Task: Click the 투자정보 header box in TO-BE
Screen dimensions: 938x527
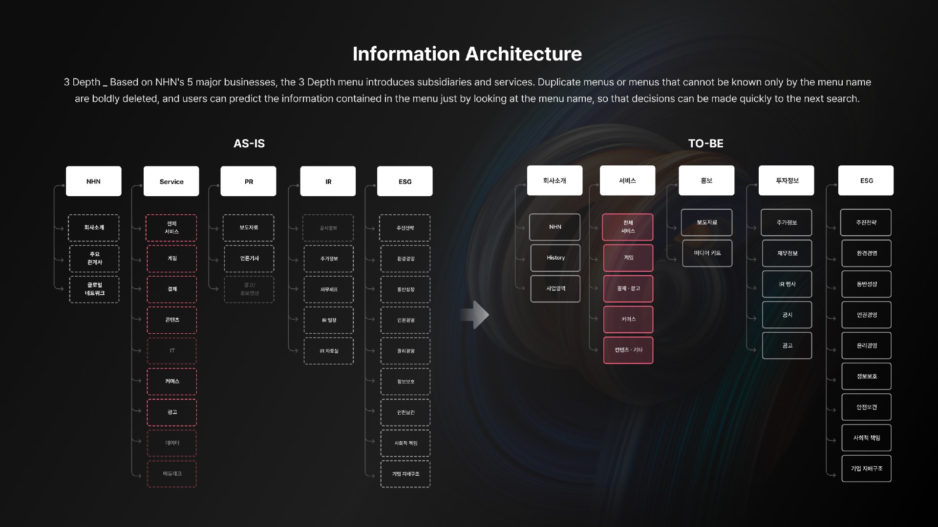Action: (x=786, y=181)
